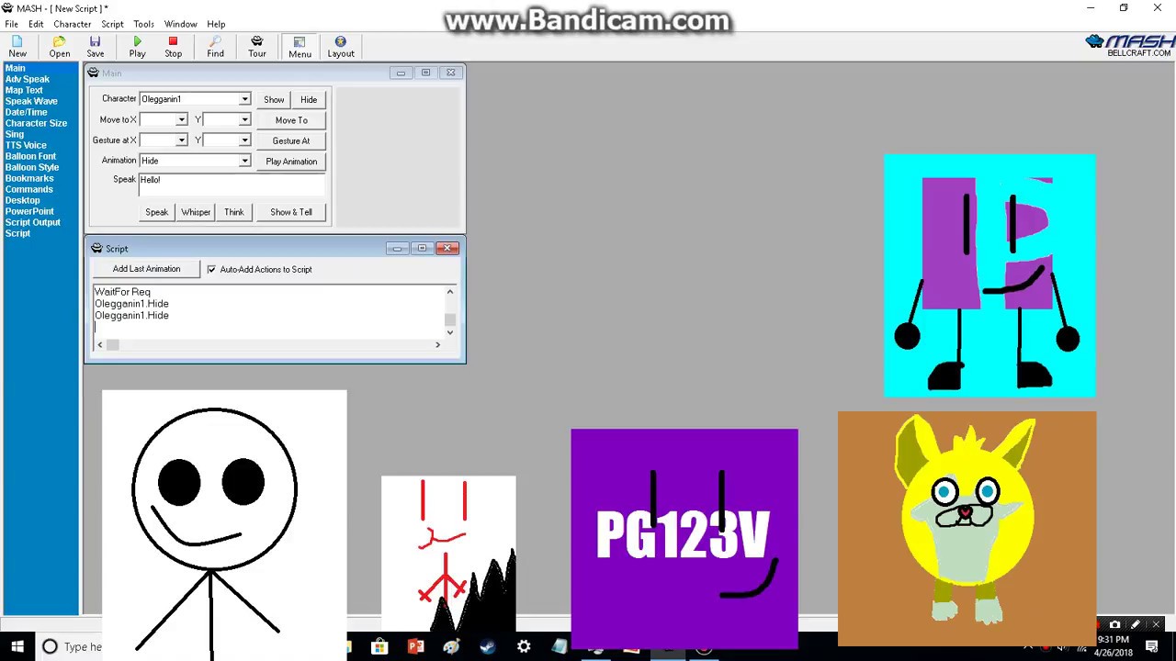Select Desktop in the sidebar
This screenshot has height=661, width=1176.
pos(22,200)
